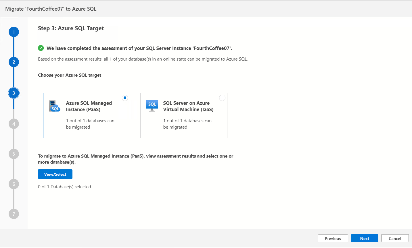Cancel the migration wizard
Viewport: 412px width, 248px height.
point(395,239)
